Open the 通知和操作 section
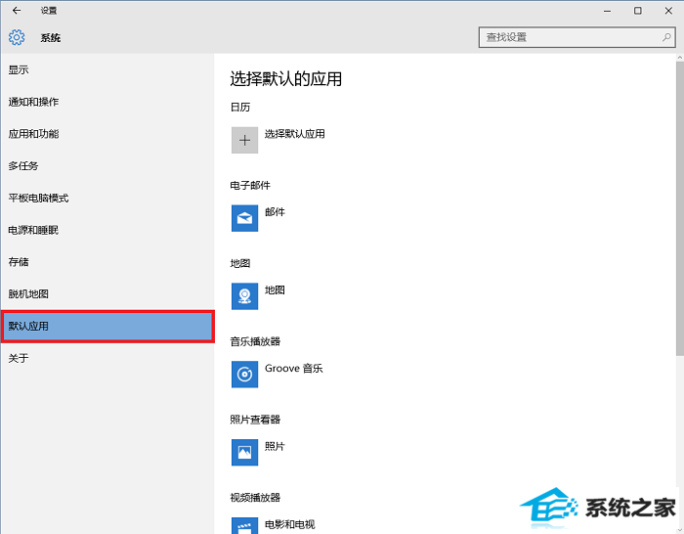684x534 pixels. tap(107, 102)
